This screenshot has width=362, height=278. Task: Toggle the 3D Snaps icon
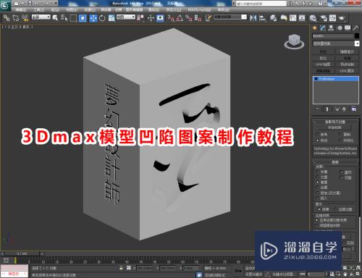(x=171, y=18)
